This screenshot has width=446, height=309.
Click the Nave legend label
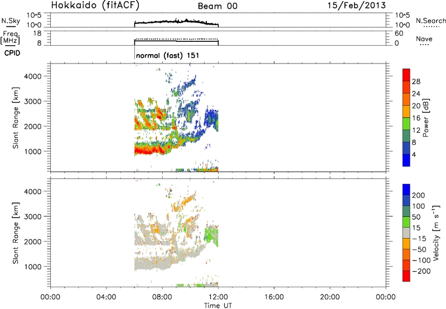pyautogui.click(x=424, y=39)
